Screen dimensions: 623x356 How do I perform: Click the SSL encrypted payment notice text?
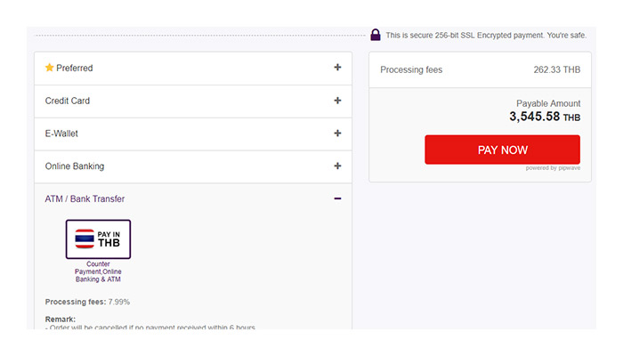point(486,36)
